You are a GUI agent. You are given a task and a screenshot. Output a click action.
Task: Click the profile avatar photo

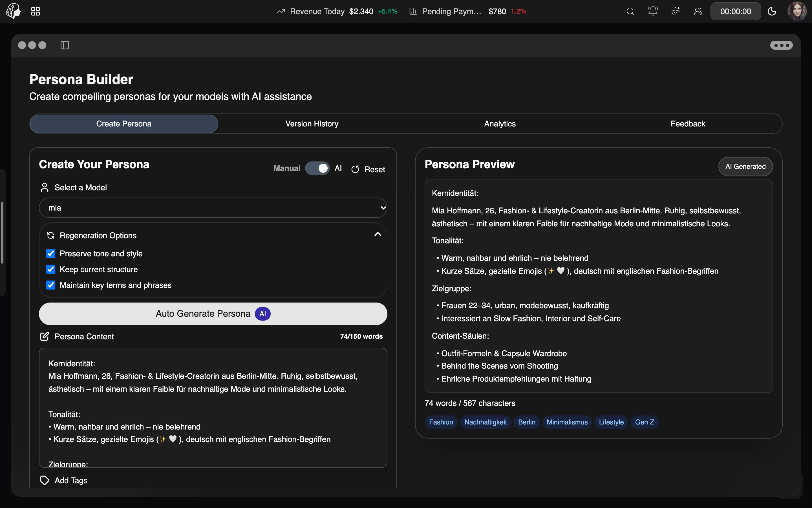[797, 11]
